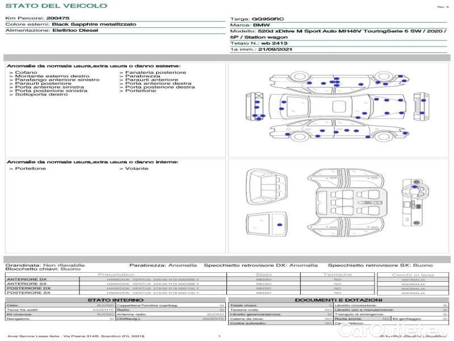454x341 pixels.
Task: Click the ANTERIORE DX tyre row
Action: coord(113,279)
